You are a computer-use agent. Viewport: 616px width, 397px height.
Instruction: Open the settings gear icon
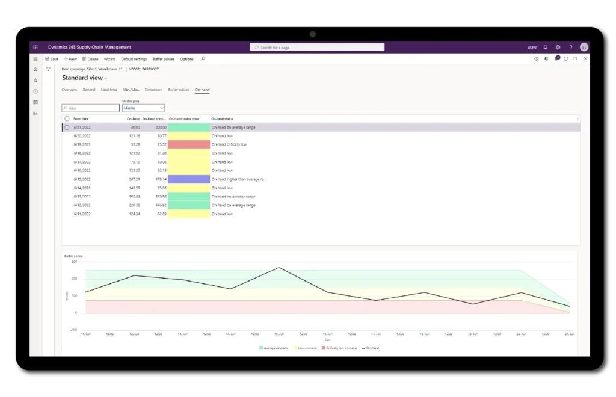pyautogui.click(x=558, y=47)
